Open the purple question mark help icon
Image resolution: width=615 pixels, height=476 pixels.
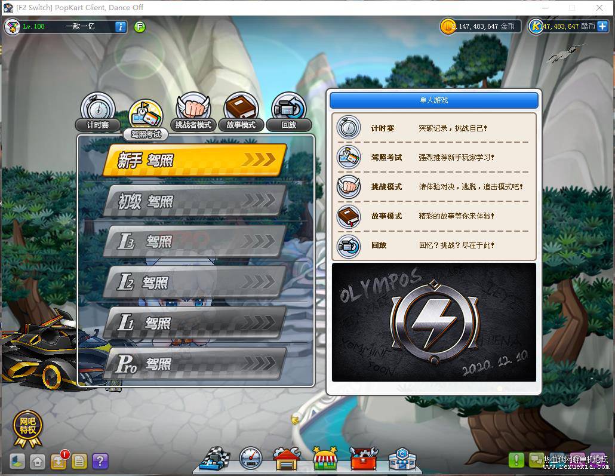point(100,462)
